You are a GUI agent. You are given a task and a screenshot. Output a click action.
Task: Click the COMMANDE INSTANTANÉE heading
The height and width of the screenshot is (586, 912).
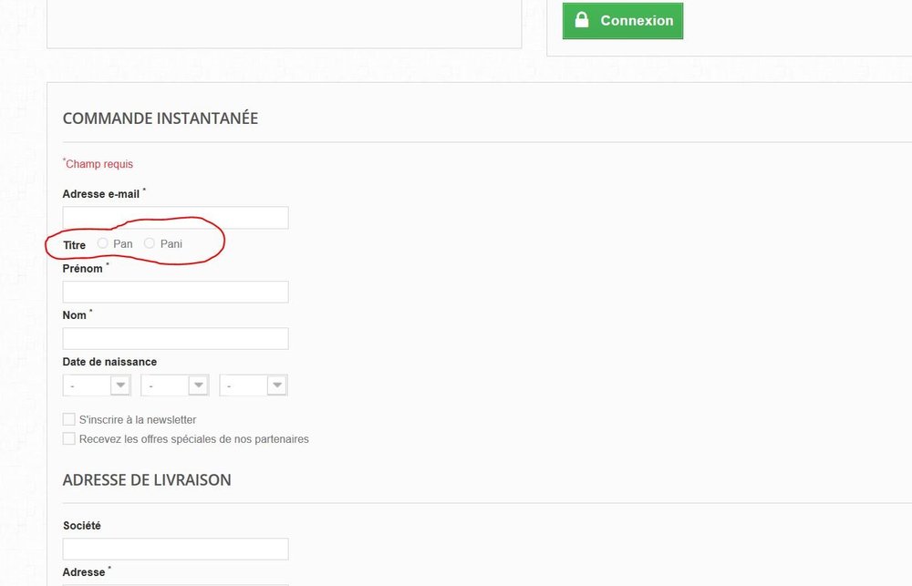[x=160, y=118]
